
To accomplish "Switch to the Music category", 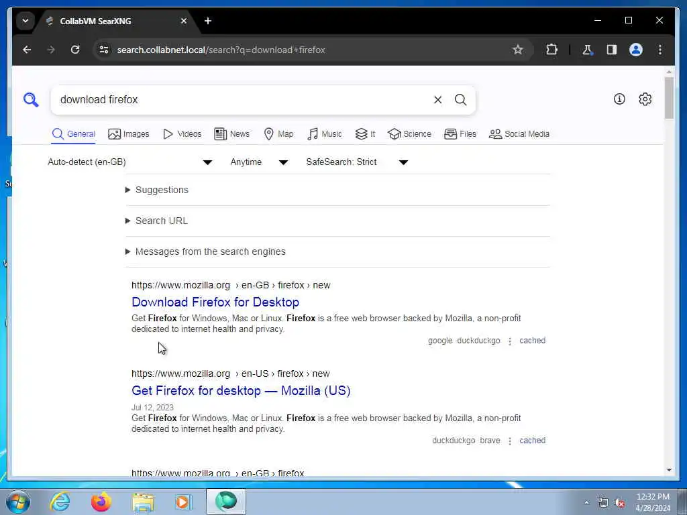I will tap(325, 134).
